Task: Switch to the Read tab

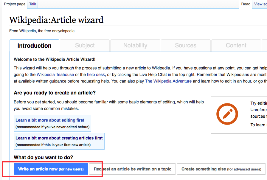Action: point(246,4)
